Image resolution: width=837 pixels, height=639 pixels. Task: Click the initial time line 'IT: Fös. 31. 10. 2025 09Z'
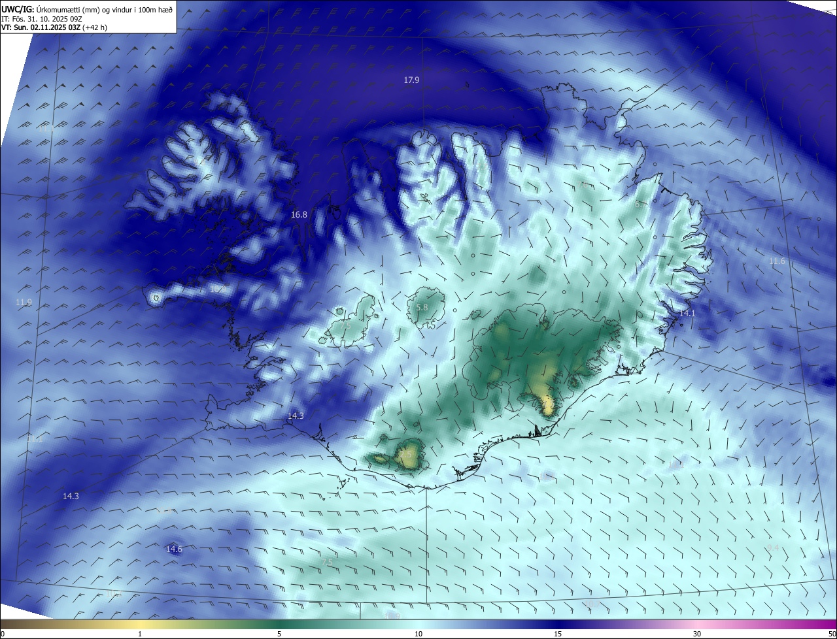(41, 19)
